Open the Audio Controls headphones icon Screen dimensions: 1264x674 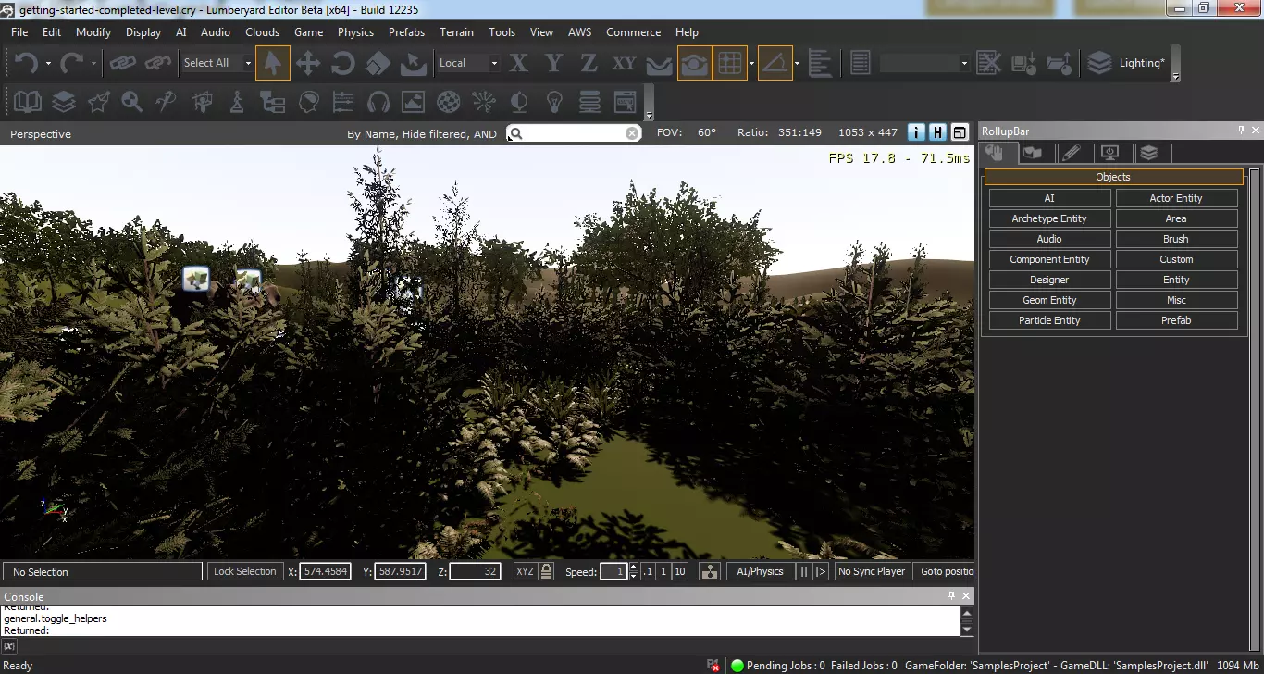(x=378, y=101)
